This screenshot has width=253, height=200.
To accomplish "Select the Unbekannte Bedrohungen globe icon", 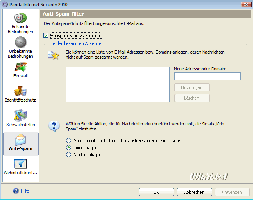I will pos(20,42).
